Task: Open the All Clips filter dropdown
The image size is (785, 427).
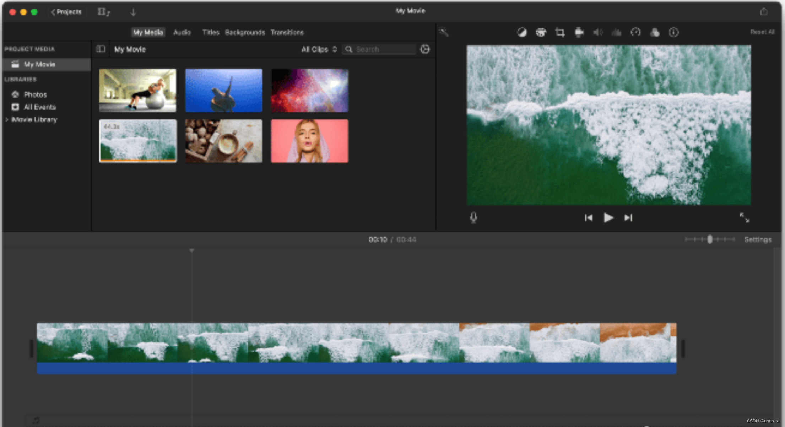Action: [319, 49]
